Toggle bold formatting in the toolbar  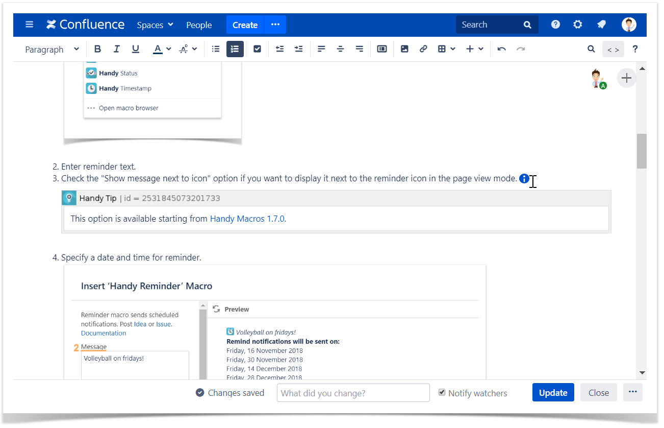click(97, 49)
